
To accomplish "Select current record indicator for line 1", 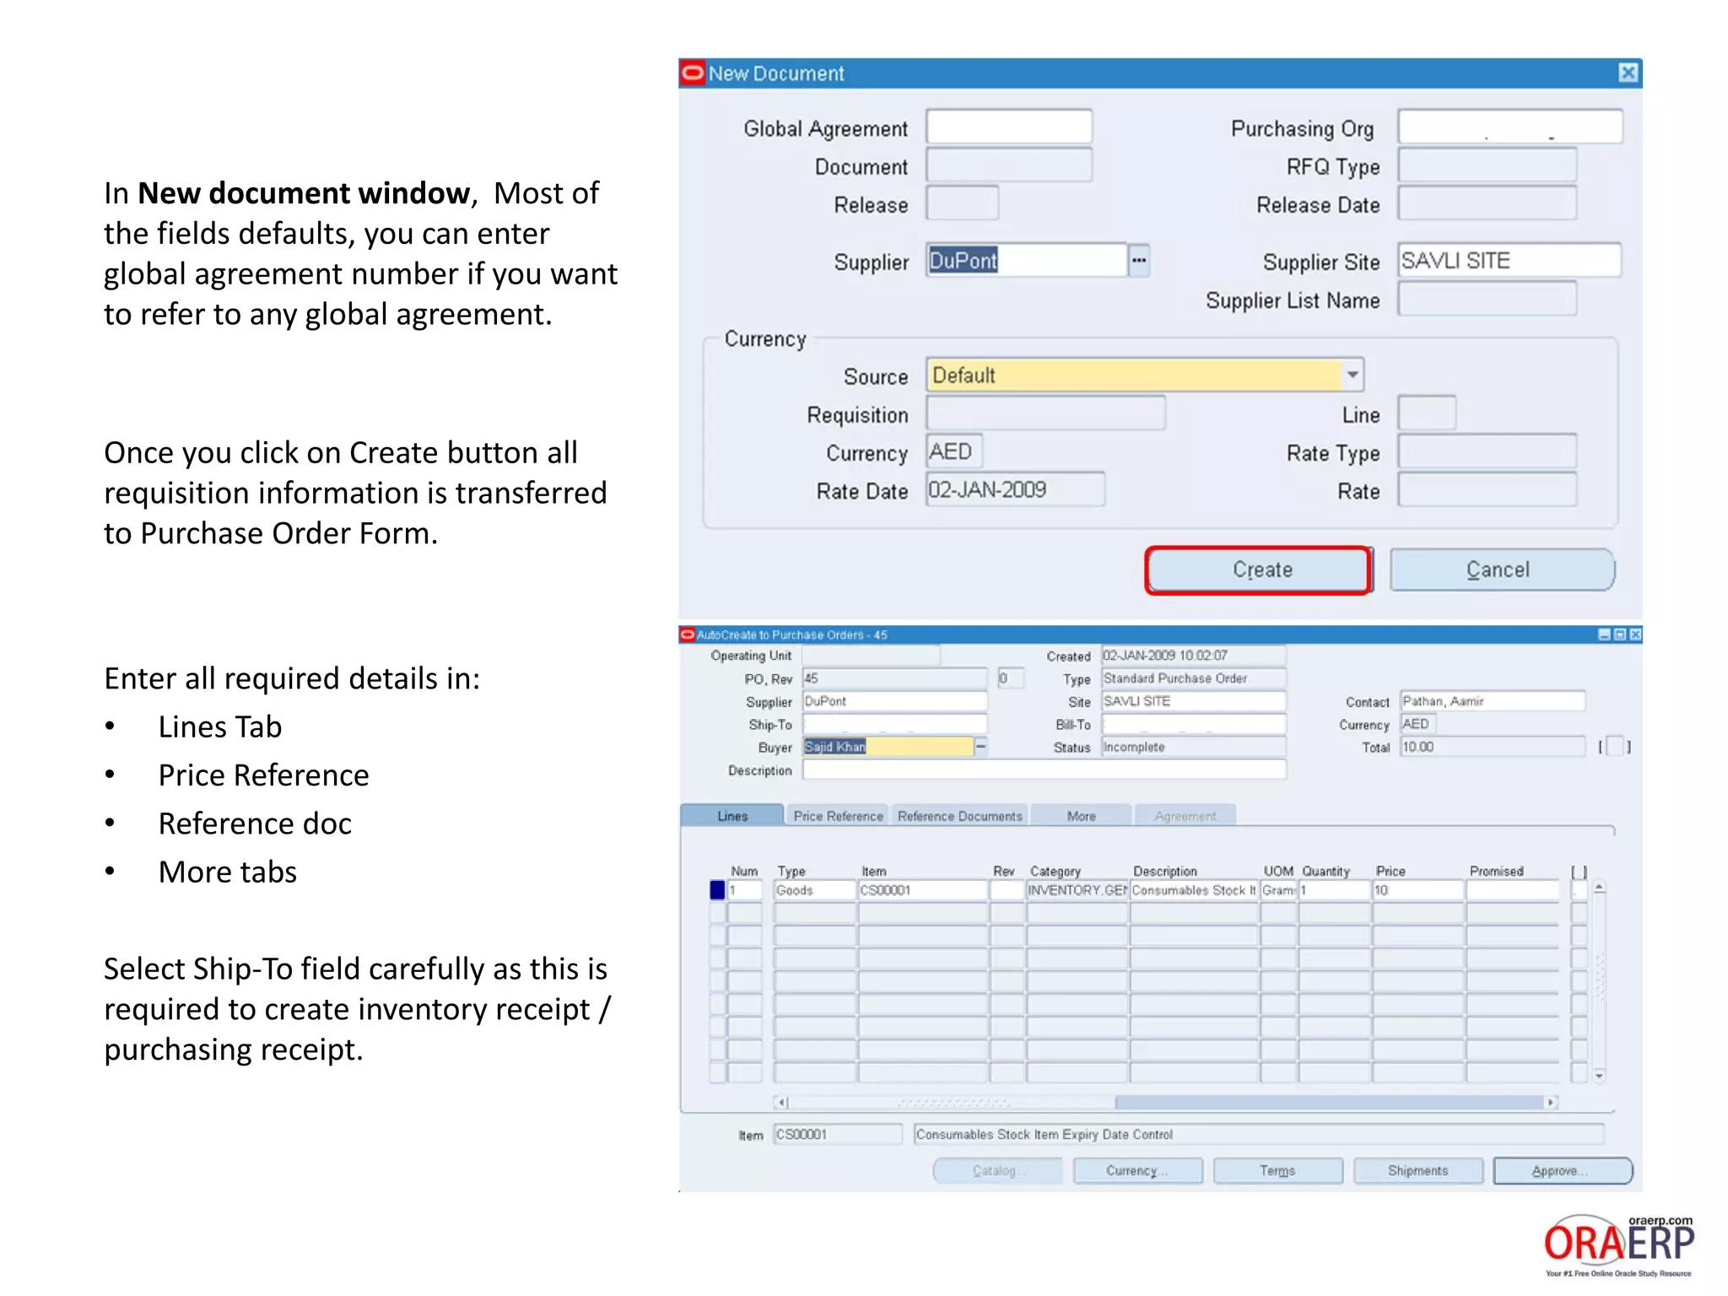I will [x=717, y=890].
